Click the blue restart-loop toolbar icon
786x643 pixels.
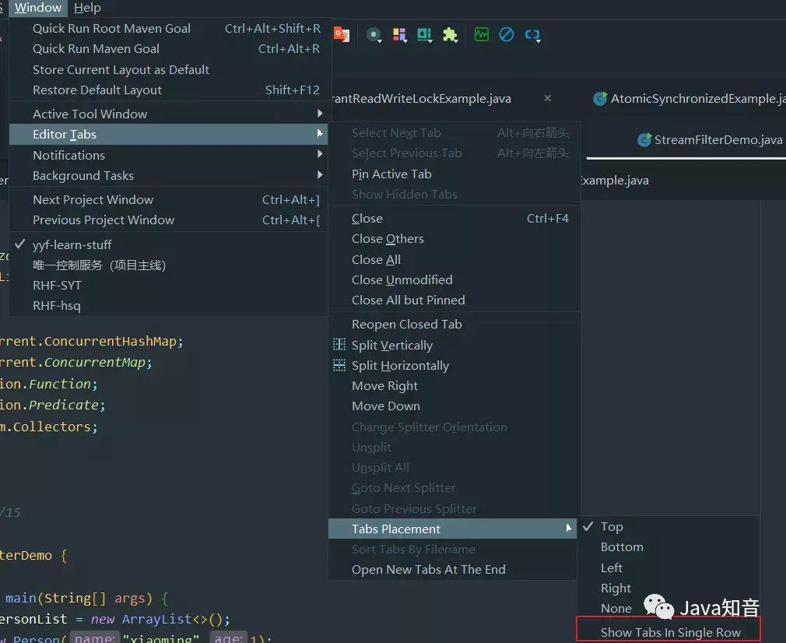click(x=532, y=34)
